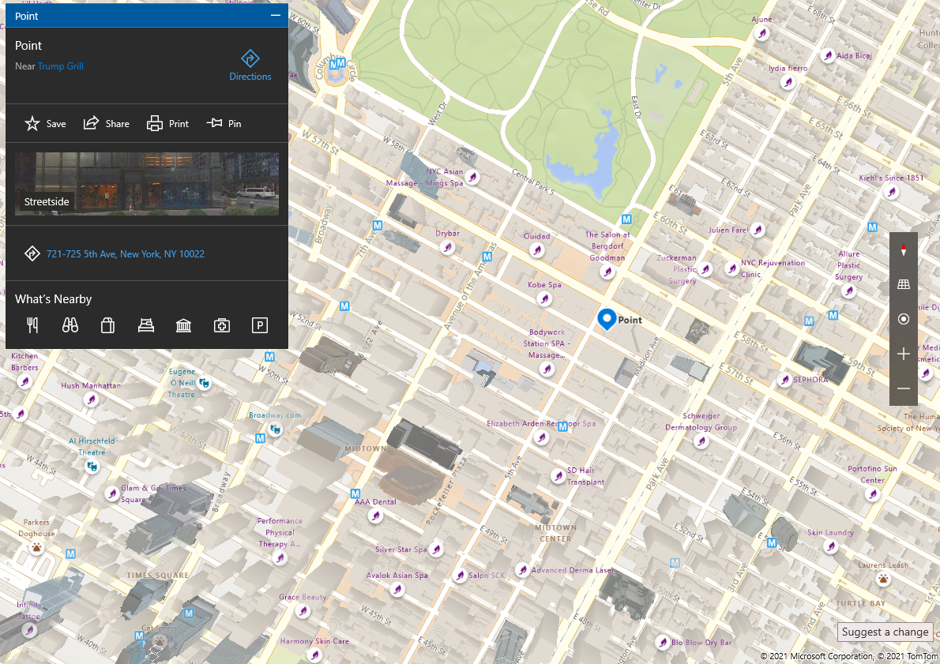The height and width of the screenshot is (664, 940).
Task: Select the lydia fierro marker
Action: pyautogui.click(x=788, y=82)
